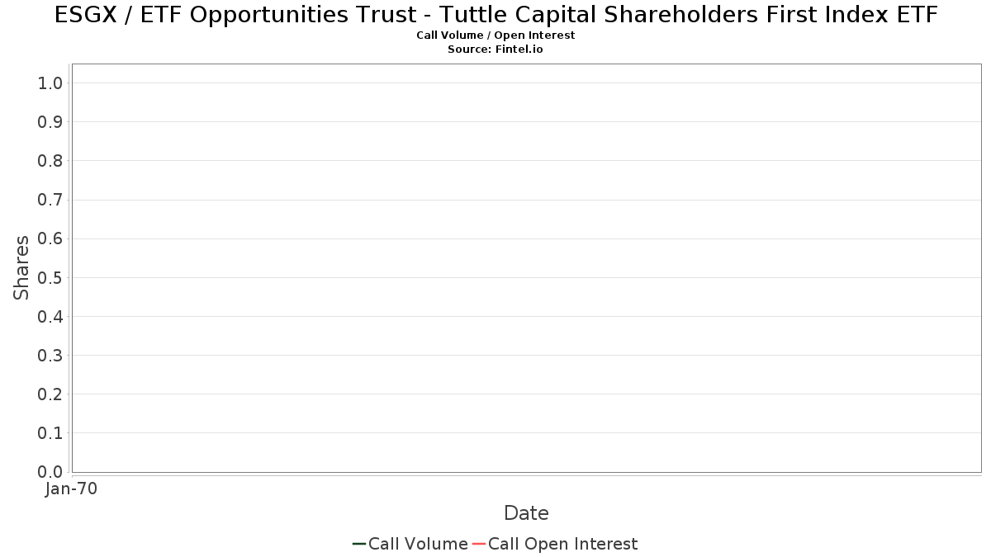Click the 1.0 value on the Shares axis
The width and height of the screenshot is (991, 557).
[x=50, y=83]
